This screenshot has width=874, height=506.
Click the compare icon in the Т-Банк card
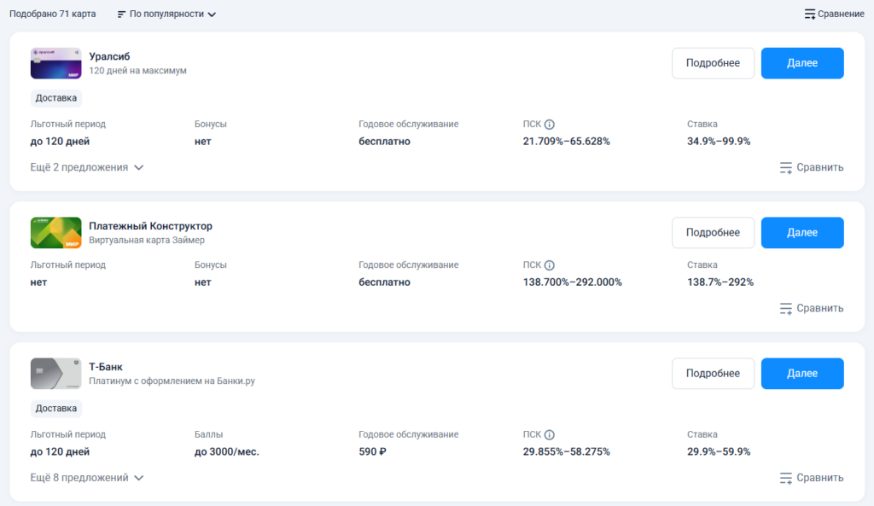(x=786, y=478)
